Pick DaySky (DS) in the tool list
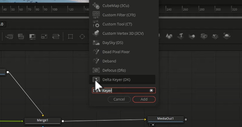 tap(113, 43)
